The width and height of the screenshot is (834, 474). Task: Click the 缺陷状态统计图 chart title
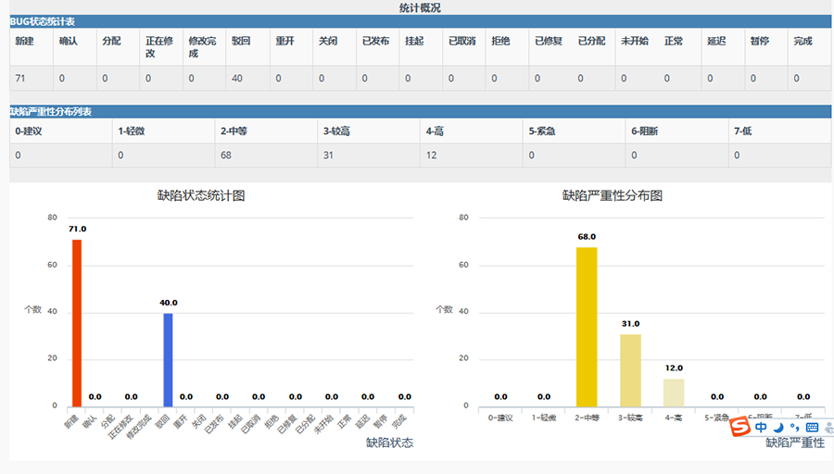[201, 195]
